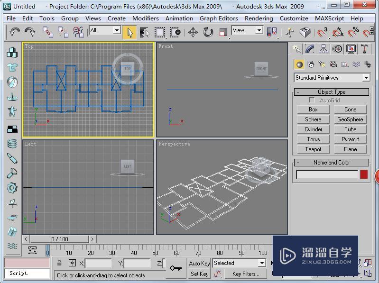This screenshot has width=379, height=283.
Task: Open Standard Primitives dropdown
Action: 332,78
